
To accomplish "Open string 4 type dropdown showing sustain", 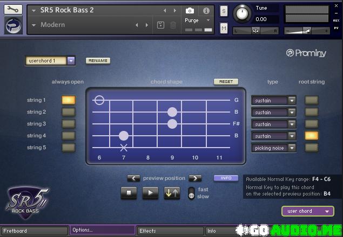I will click(x=274, y=136).
